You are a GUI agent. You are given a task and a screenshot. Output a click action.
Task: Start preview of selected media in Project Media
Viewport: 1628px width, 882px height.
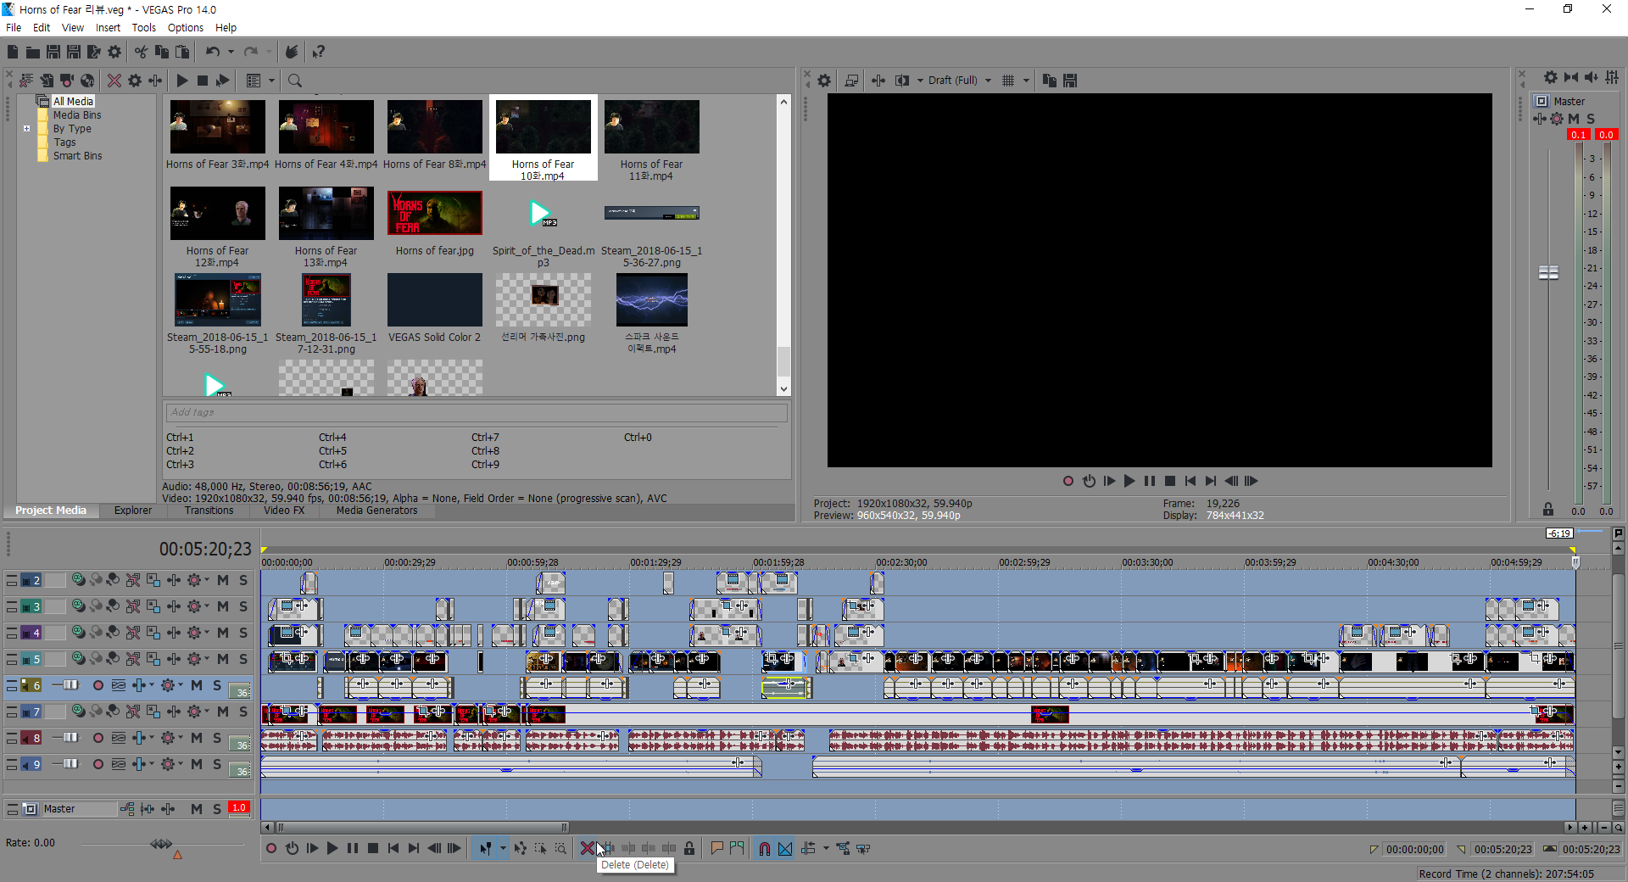pos(181,81)
